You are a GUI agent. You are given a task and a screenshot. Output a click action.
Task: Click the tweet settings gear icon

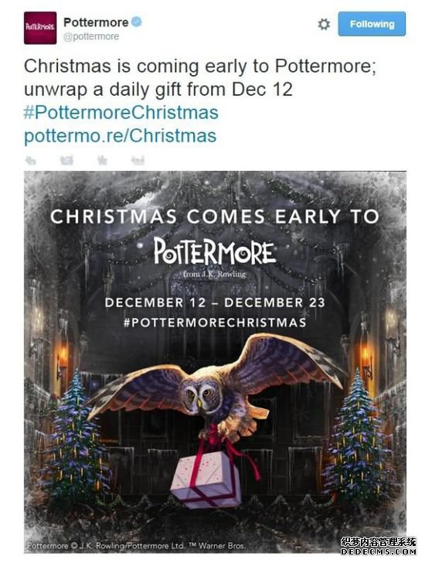[324, 25]
